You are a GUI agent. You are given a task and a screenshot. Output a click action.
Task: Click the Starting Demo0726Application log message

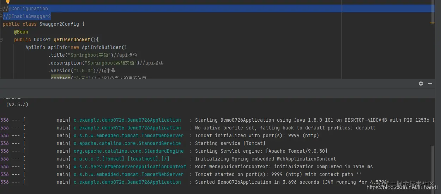tap(315, 120)
